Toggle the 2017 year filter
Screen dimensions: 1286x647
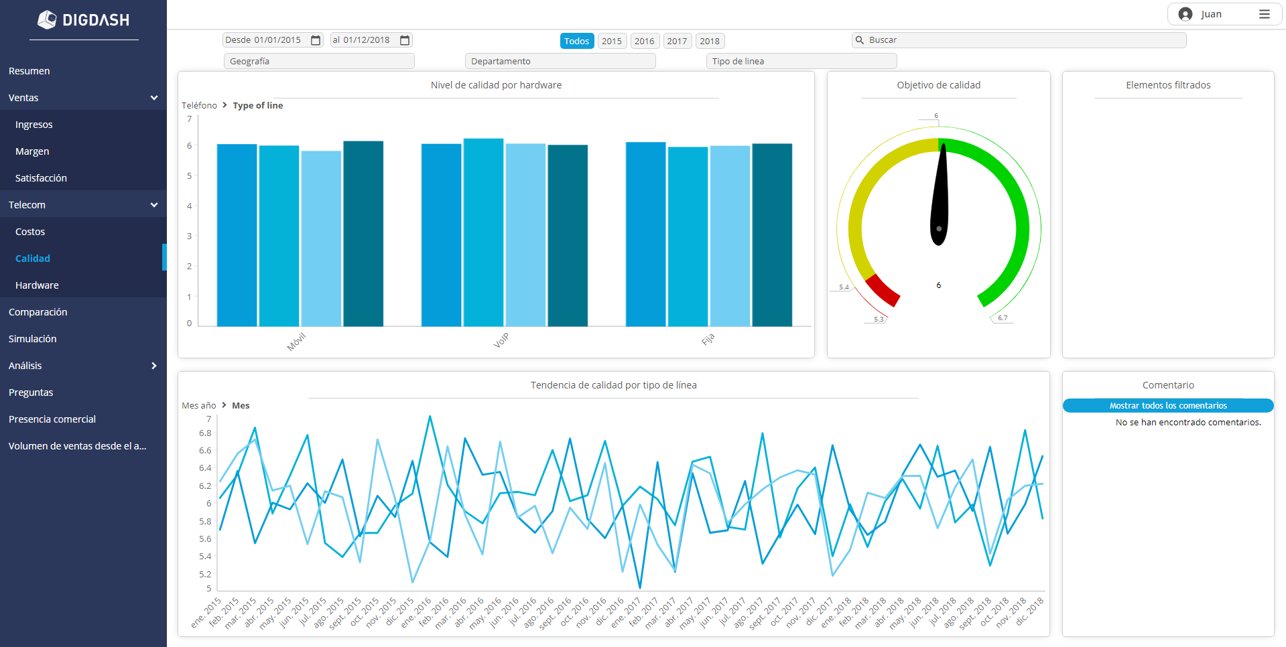click(x=677, y=41)
